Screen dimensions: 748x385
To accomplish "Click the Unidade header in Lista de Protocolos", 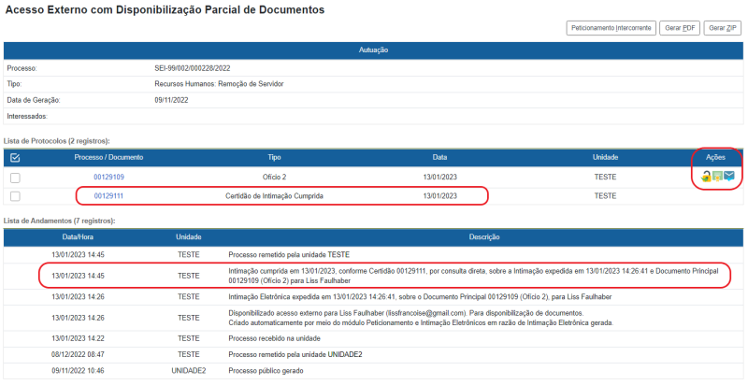I will [x=605, y=157].
